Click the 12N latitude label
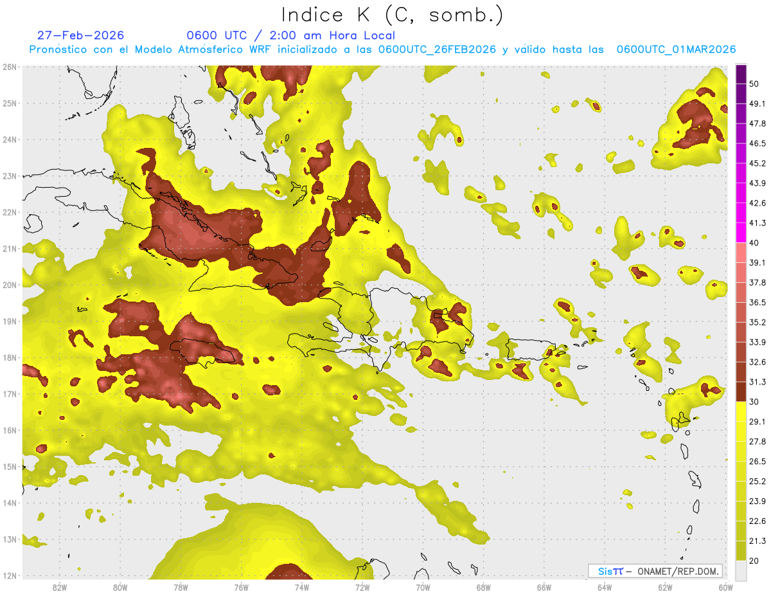The height and width of the screenshot is (596, 771). click(9, 575)
